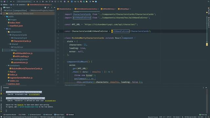210x118 pixels.
Task: Switch to the RickAndMortyCharactersCards.js editor tab
Action: (87, 9)
